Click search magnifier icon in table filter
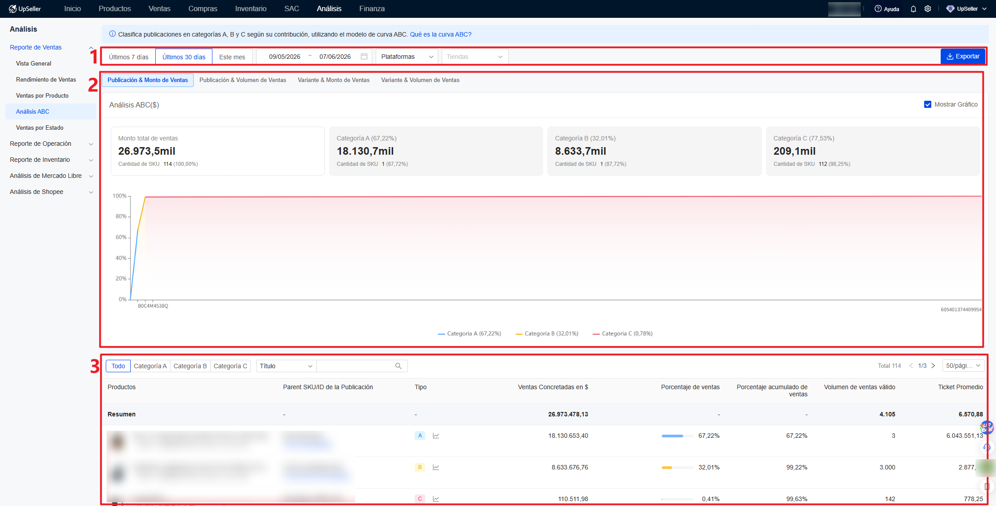996x506 pixels. coord(398,366)
